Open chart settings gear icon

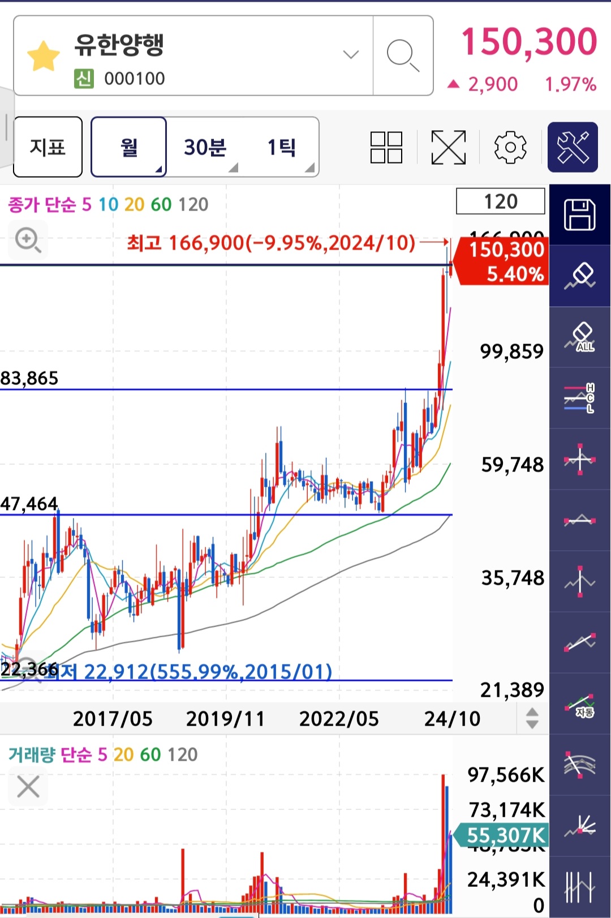510,147
